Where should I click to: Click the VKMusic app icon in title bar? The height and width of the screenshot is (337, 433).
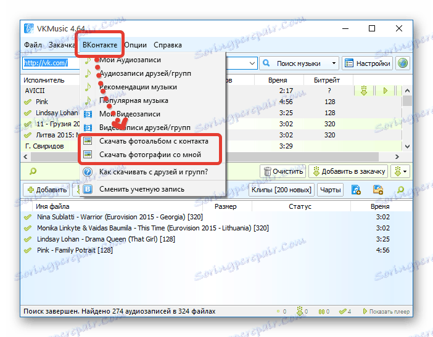click(29, 28)
